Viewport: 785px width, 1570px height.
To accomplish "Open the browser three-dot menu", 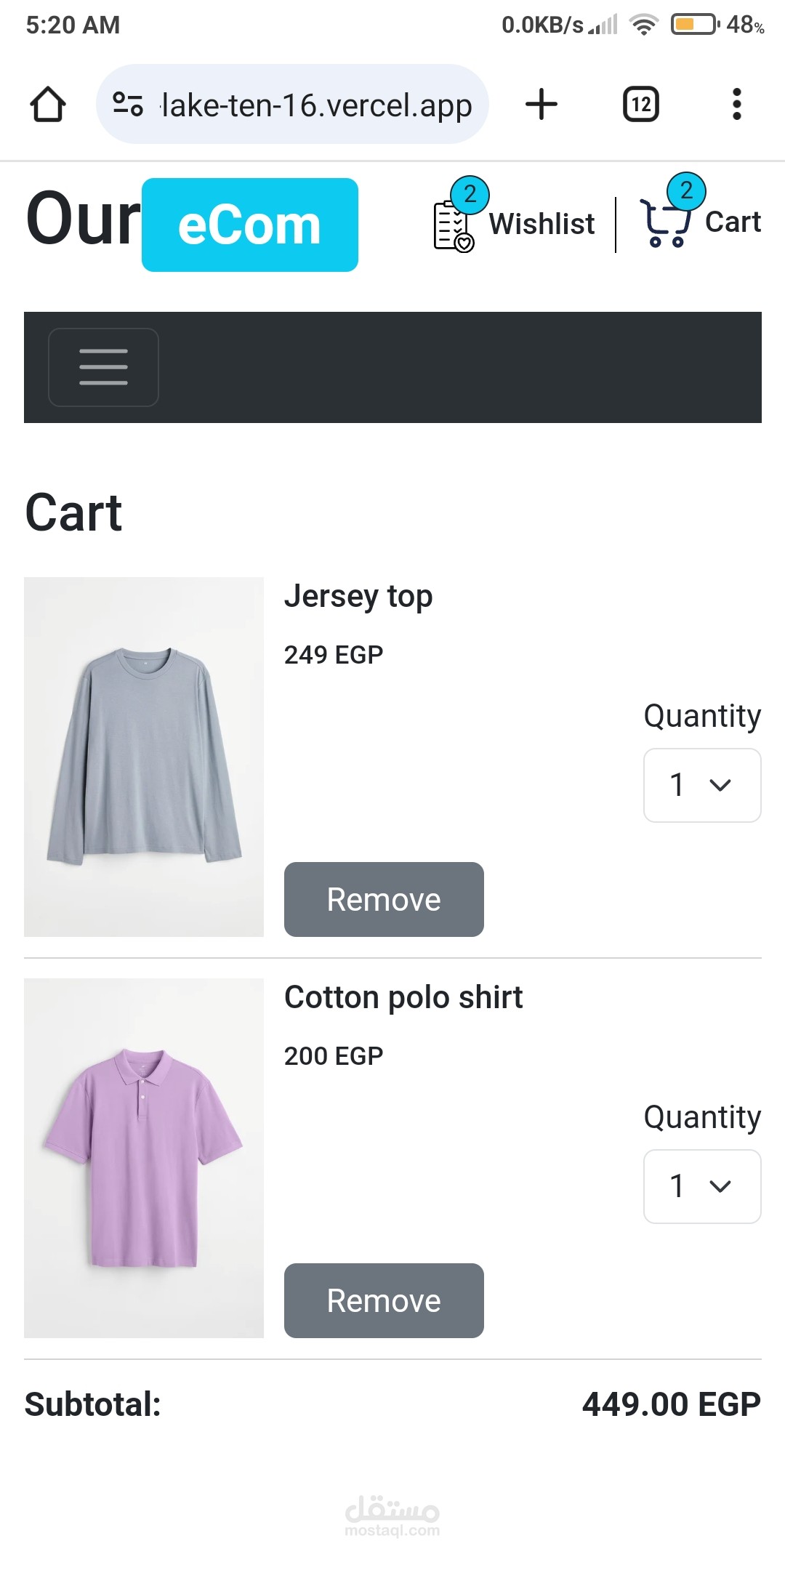I will tap(736, 104).
